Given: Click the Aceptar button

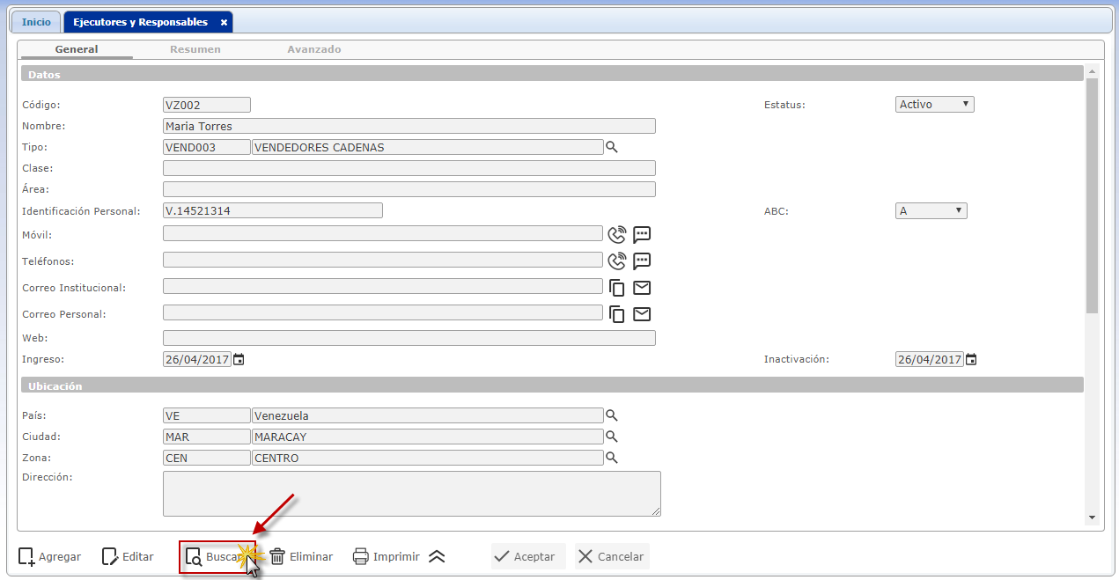Looking at the screenshot, I should coord(528,556).
